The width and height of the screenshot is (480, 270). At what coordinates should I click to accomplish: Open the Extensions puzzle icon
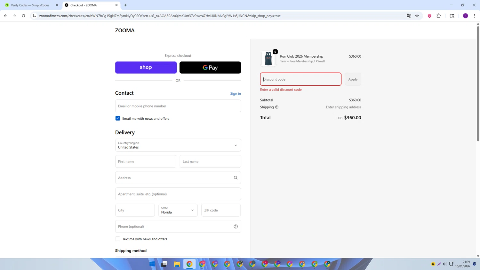click(x=439, y=16)
